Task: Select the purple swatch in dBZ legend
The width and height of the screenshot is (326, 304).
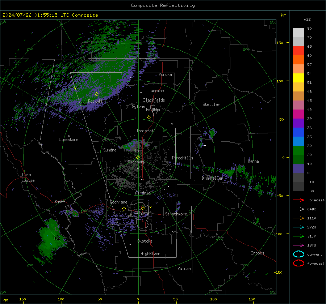Action: click(x=298, y=123)
